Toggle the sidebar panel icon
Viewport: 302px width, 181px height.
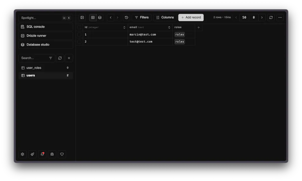click(82, 17)
